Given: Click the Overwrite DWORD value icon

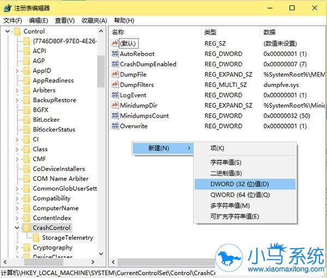Looking at the screenshot, I should click(x=115, y=126).
